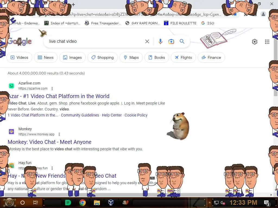Switch to the Books filter

click(157, 57)
